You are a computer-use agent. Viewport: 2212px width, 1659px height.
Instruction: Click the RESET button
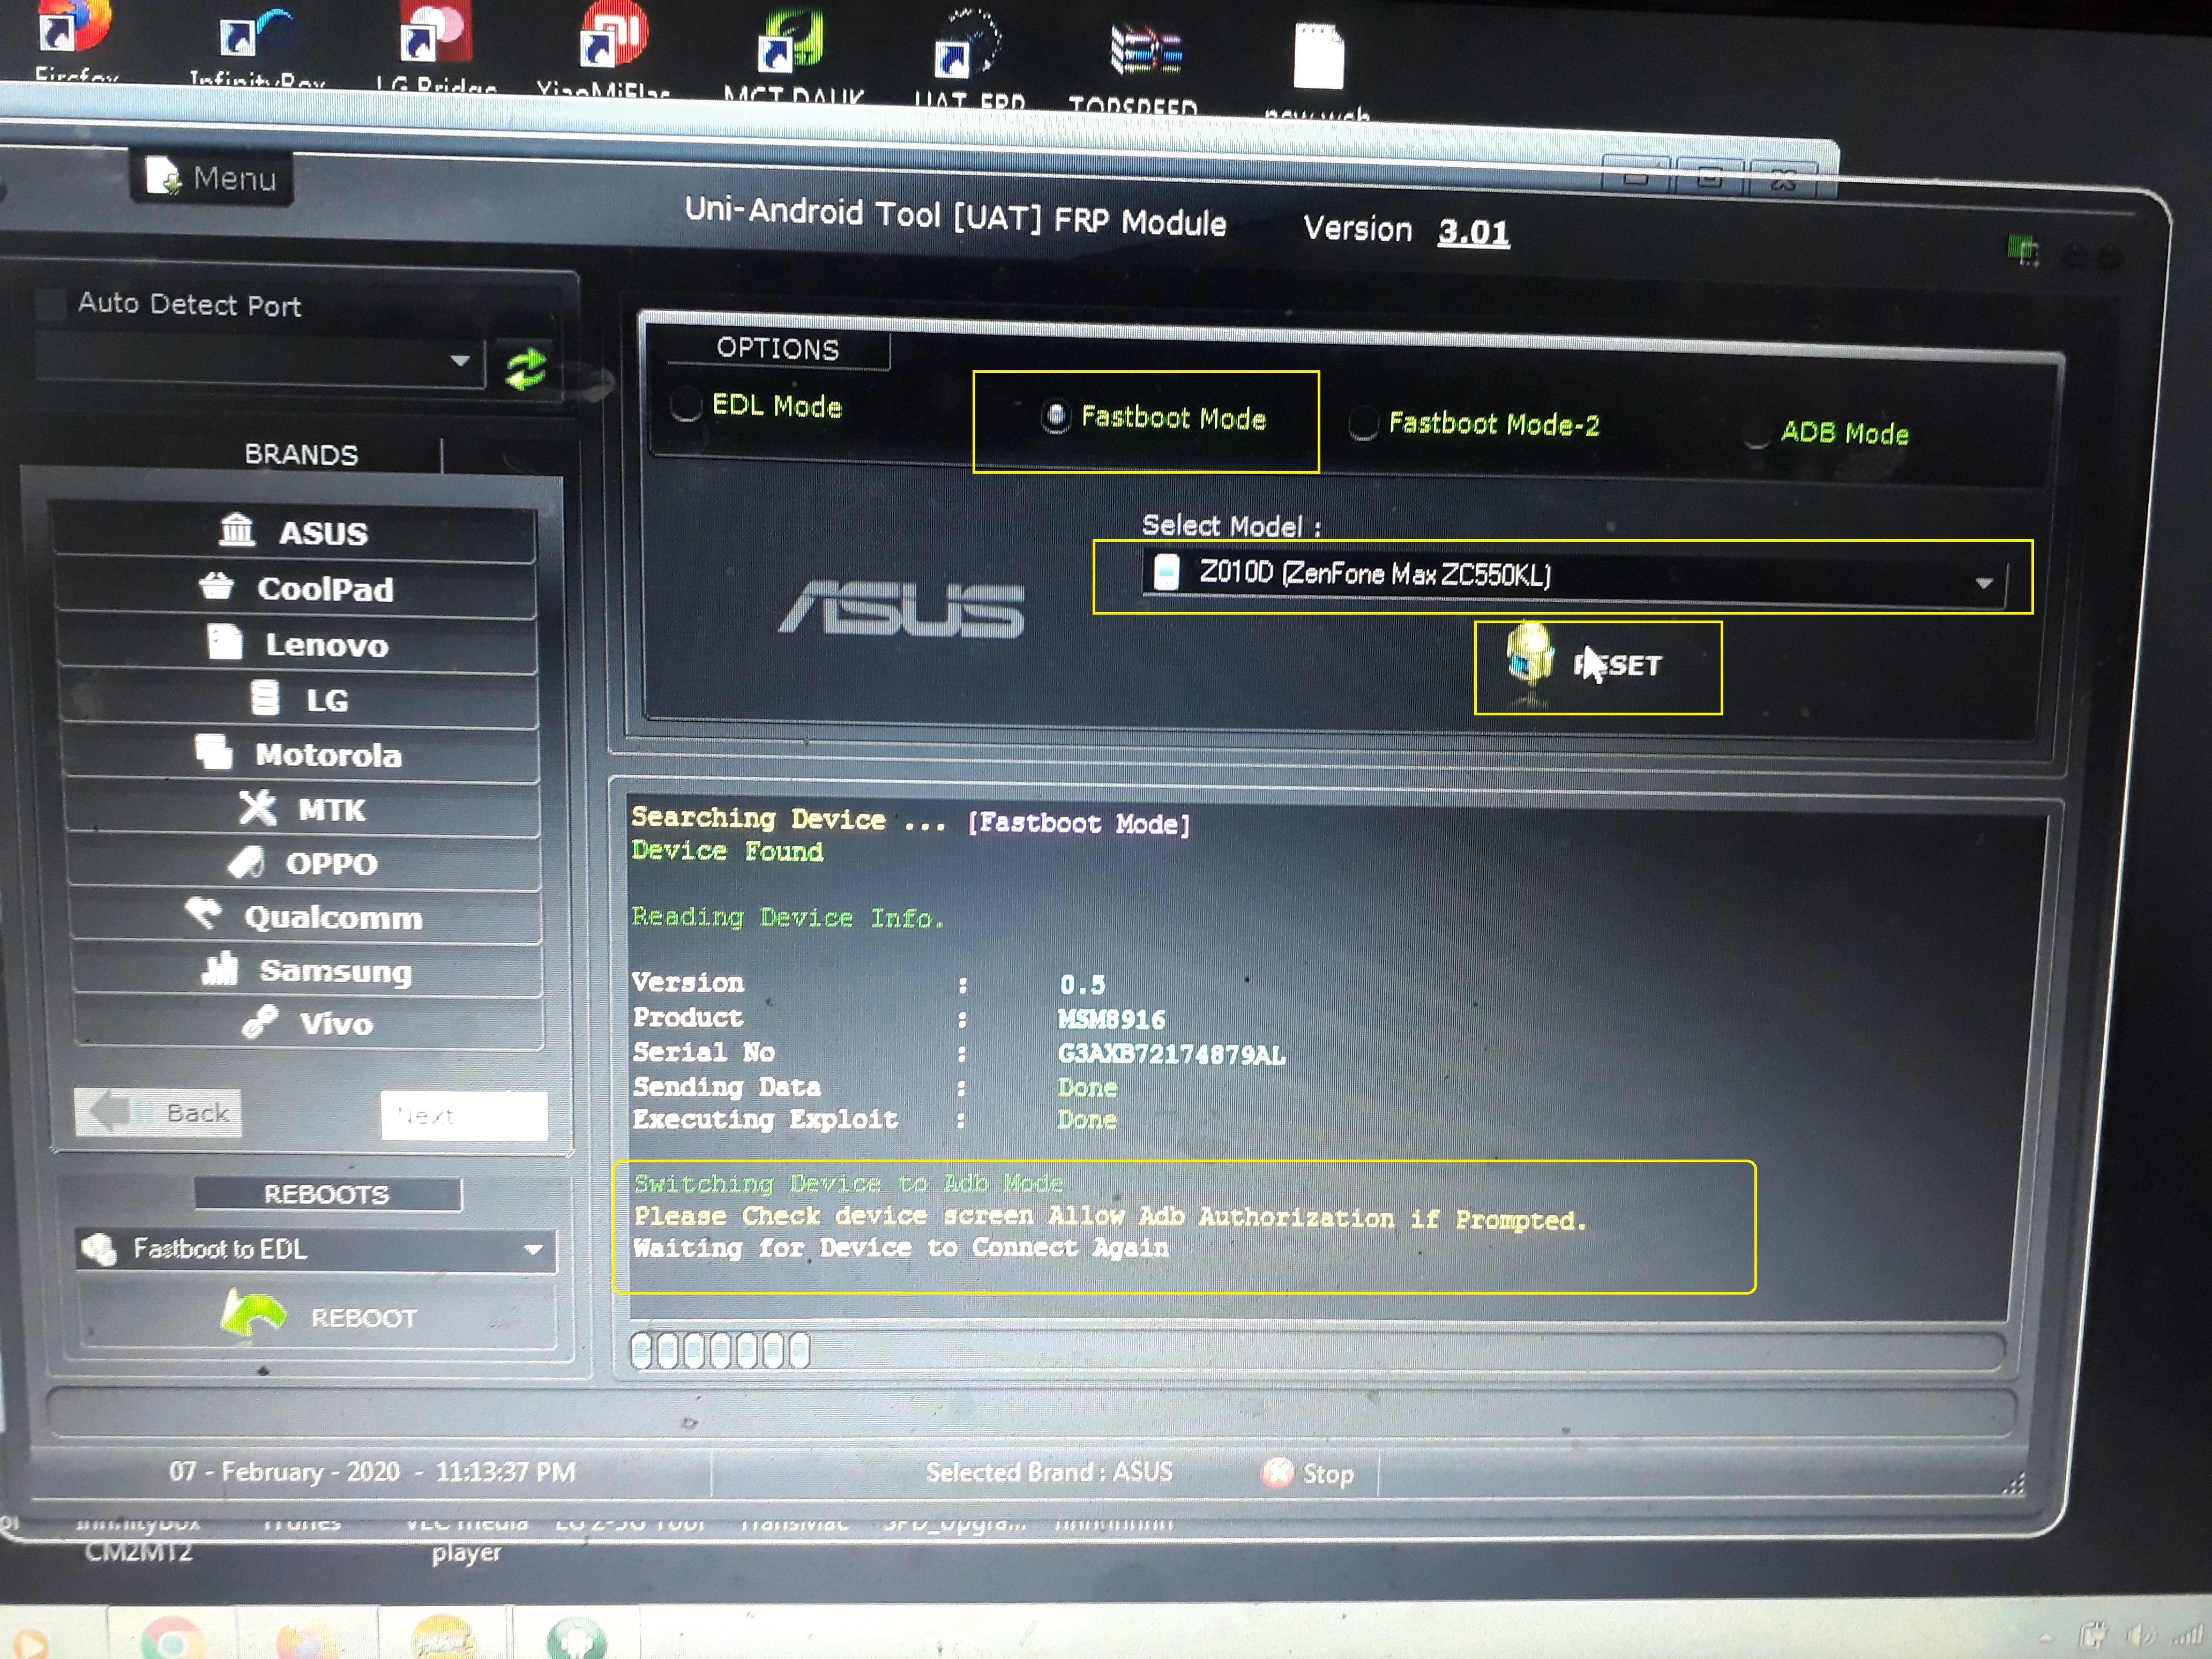1597,667
